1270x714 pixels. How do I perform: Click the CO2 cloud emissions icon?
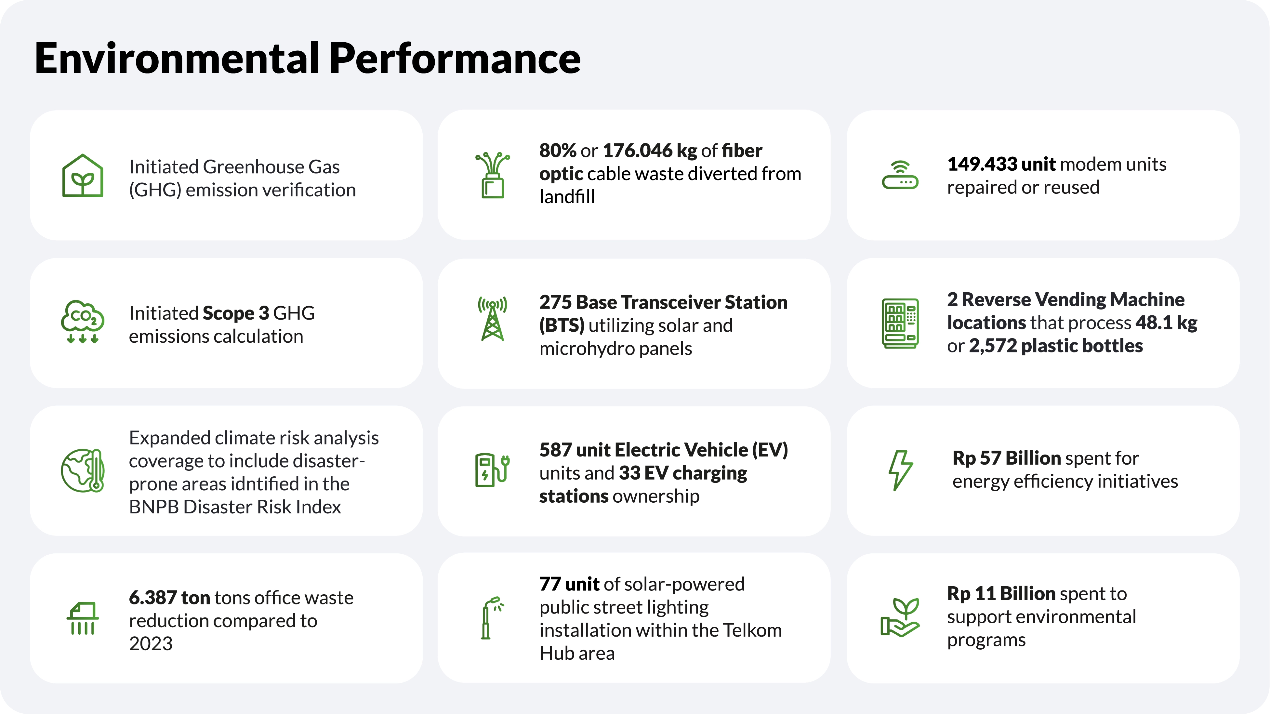point(82,322)
